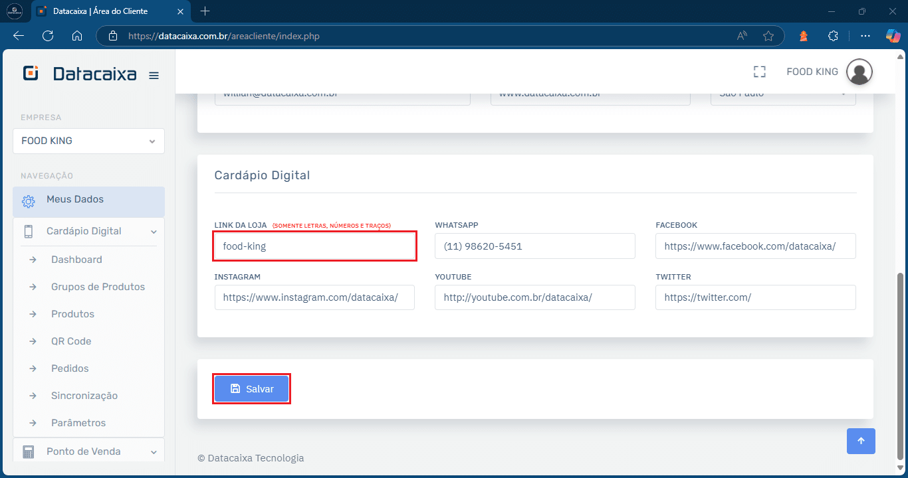The width and height of the screenshot is (908, 478).
Task: Open browser extensions puzzle icon
Action: [833, 36]
